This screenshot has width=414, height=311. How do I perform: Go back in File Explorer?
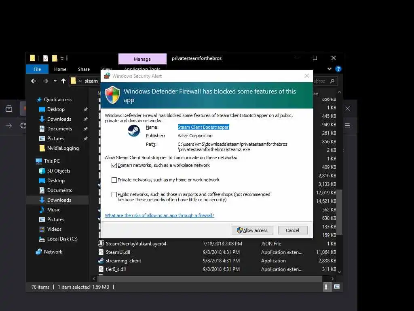(34, 81)
